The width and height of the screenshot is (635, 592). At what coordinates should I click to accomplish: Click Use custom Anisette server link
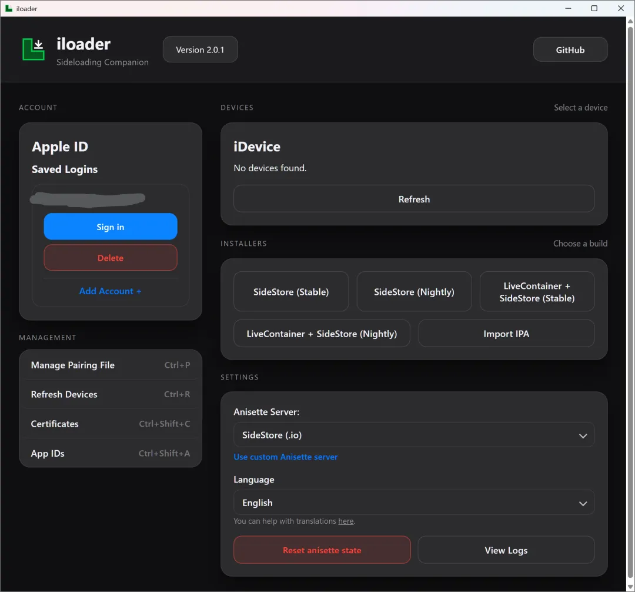tap(286, 457)
